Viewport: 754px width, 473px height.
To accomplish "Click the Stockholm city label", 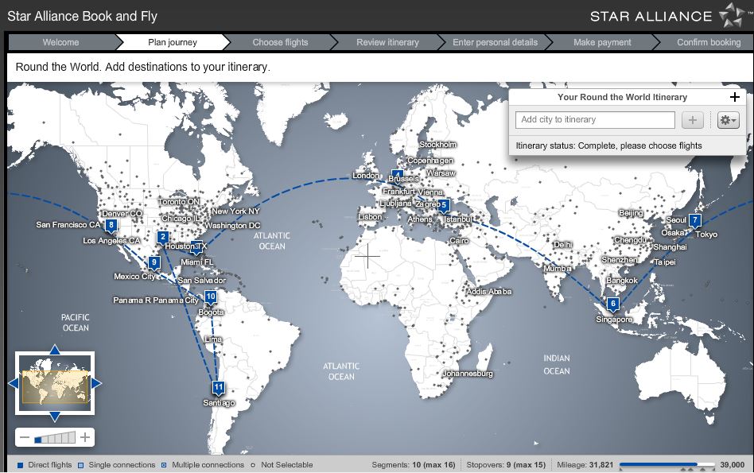I will 437,144.
